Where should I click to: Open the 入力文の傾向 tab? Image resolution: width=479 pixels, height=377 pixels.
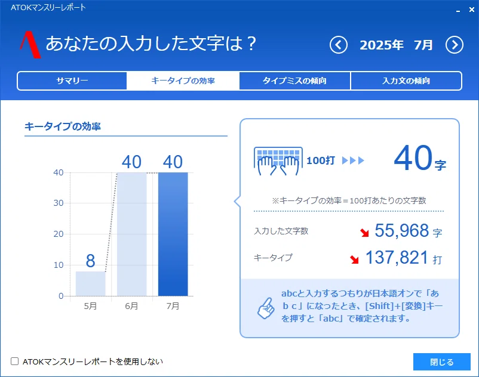[406, 81]
